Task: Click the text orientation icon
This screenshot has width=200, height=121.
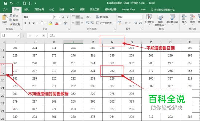Action: 88,17
